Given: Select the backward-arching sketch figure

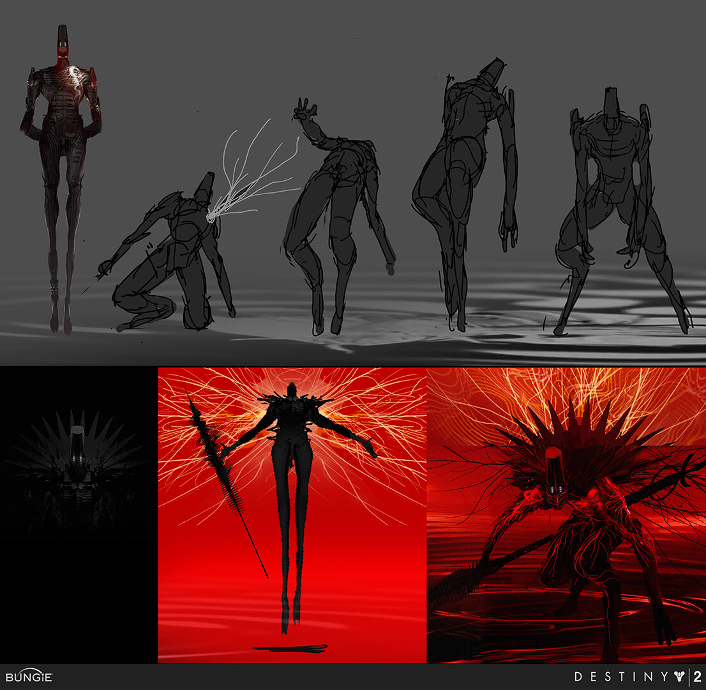Looking at the screenshot, I should (x=466, y=192).
